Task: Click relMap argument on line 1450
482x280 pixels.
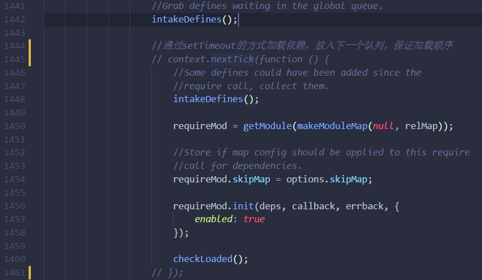Action: (x=421, y=126)
